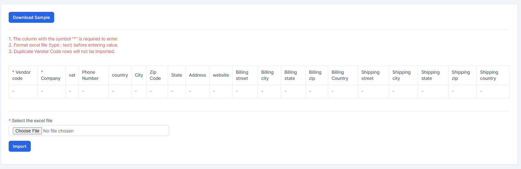Click the 'No file chosen' file input
The image size is (521, 169).
click(x=89, y=131)
